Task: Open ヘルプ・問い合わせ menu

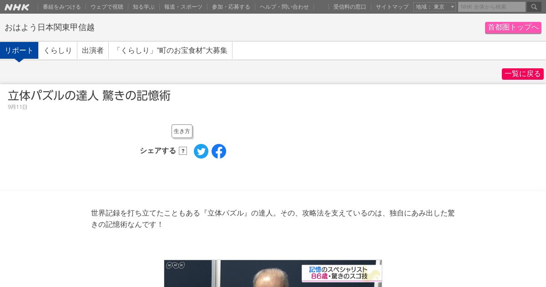Action: coord(284,7)
